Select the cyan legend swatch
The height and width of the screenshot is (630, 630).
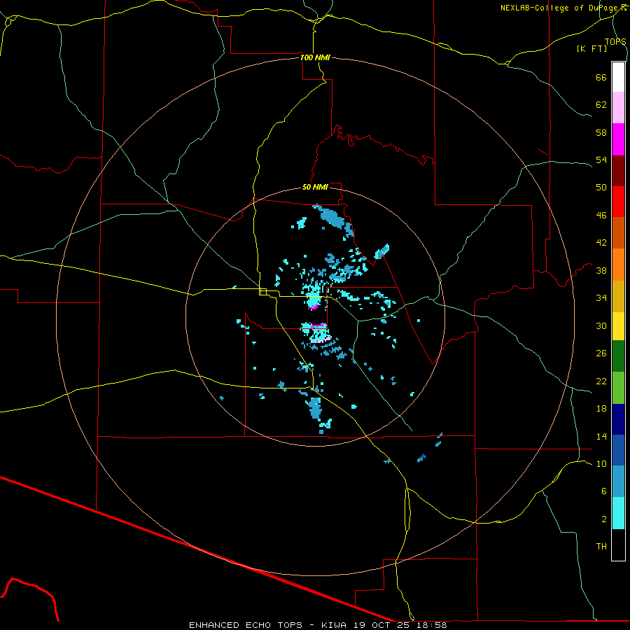(x=618, y=513)
